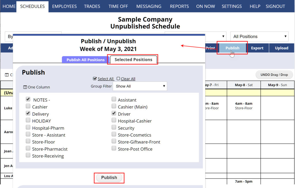Open the REPORTS menu
This screenshot has height=188, width=295.
click(179, 6)
